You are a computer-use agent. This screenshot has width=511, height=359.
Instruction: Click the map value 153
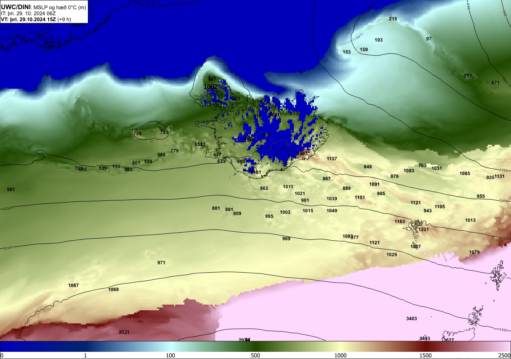coord(347,52)
